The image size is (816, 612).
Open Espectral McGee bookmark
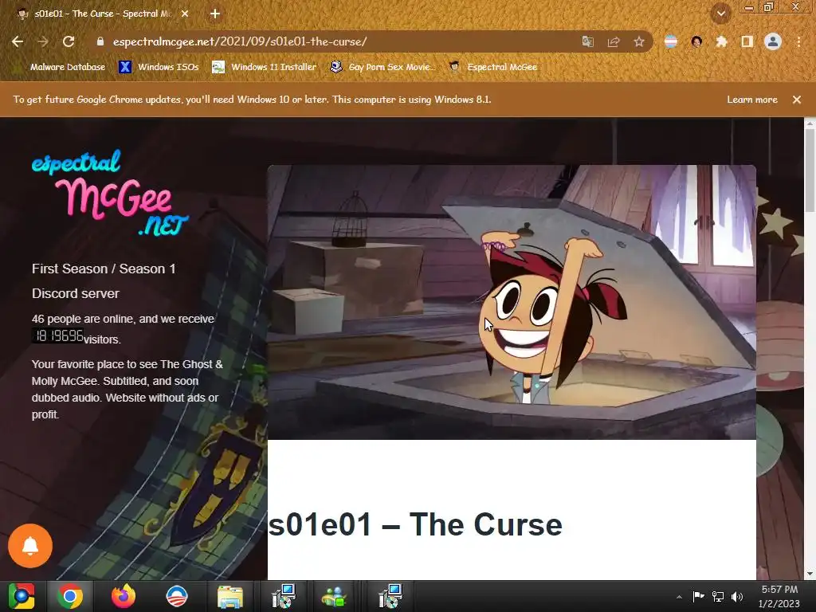click(x=492, y=67)
